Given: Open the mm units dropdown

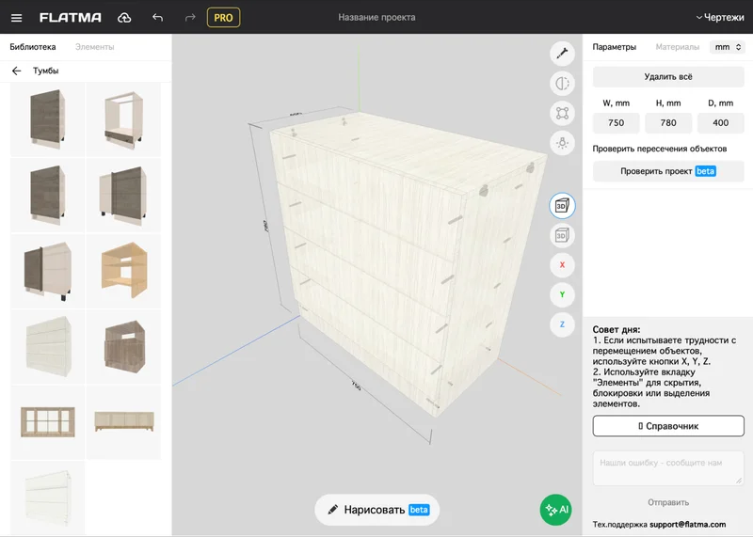Looking at the screenshot, I should click(x=727, y=47).
